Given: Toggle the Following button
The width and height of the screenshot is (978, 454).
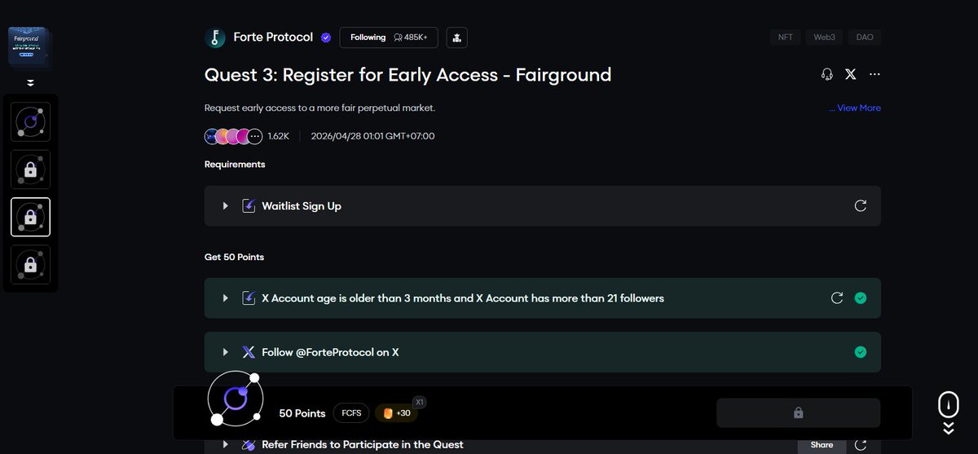Looking at the screenshot, I should [x=389, y=37].
